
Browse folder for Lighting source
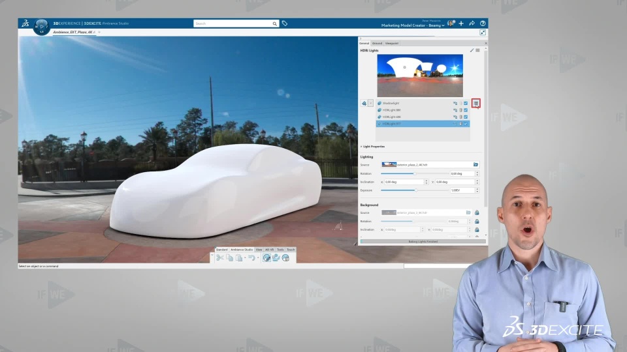click(476, 164)
